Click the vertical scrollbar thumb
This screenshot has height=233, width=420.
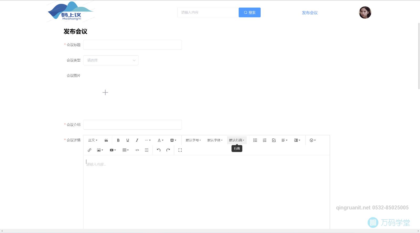(419, 56)
